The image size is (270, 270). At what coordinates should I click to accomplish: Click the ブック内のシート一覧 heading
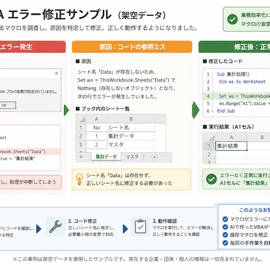click(x=102, y=109)
